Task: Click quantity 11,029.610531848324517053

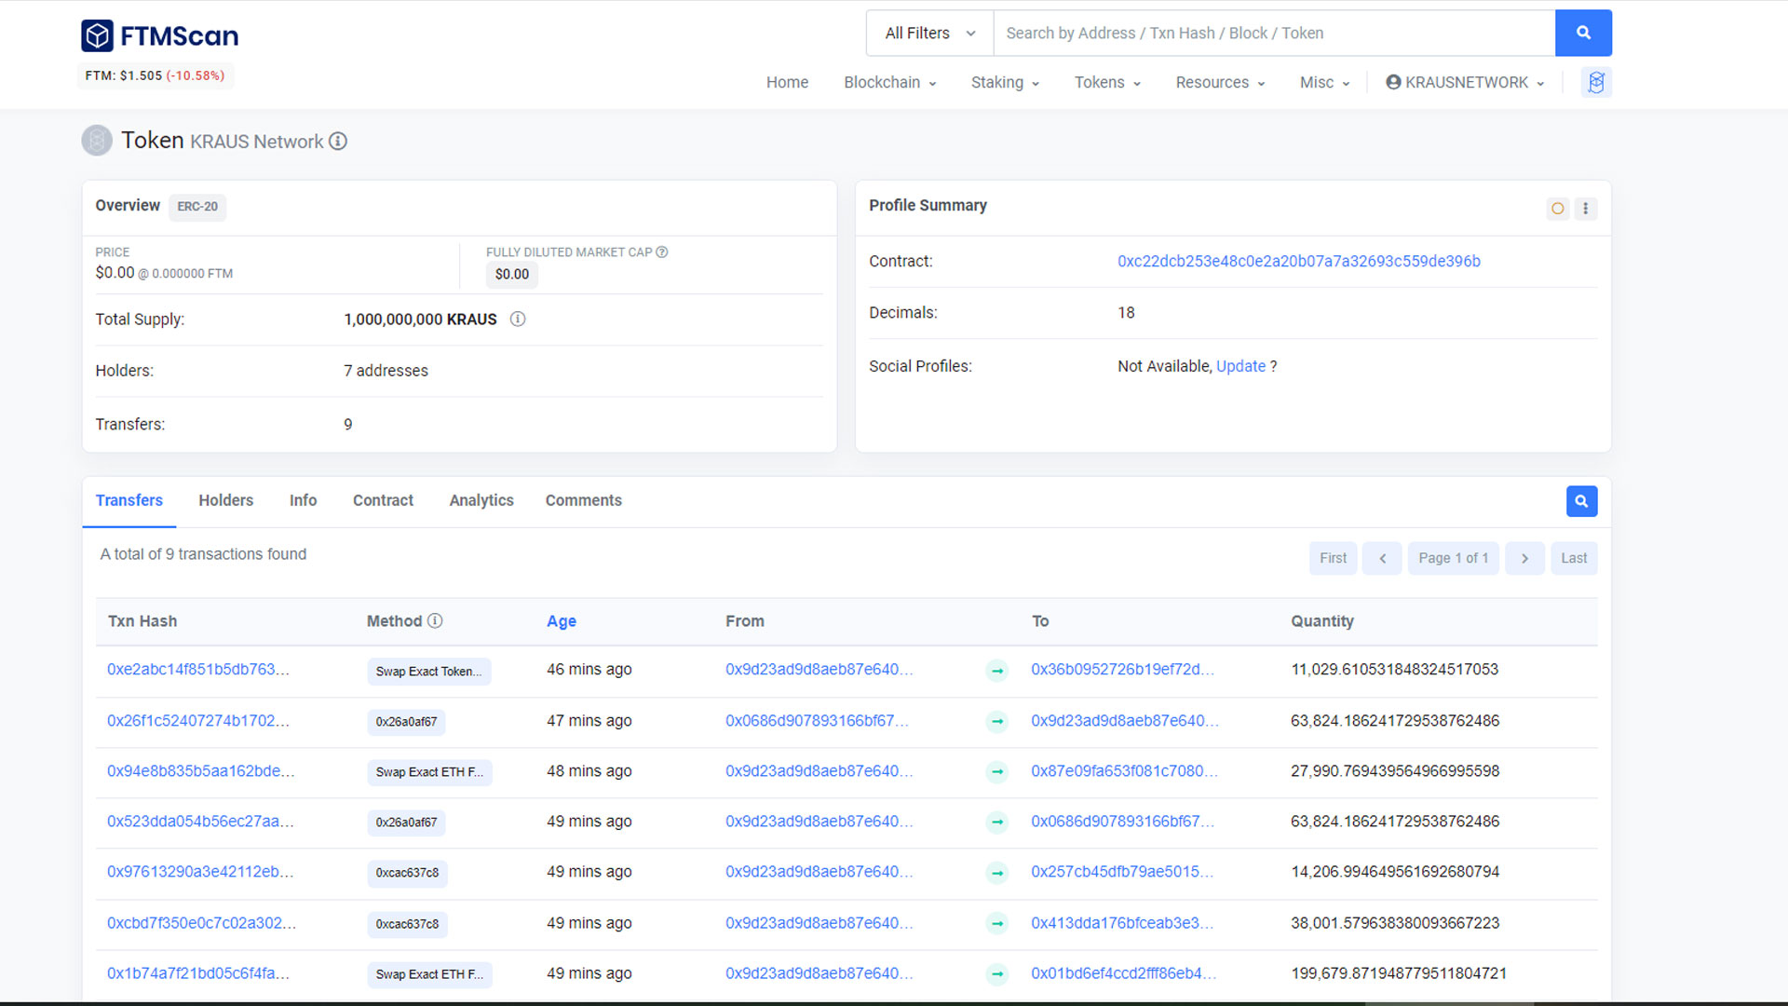Action: point(1394,669)
